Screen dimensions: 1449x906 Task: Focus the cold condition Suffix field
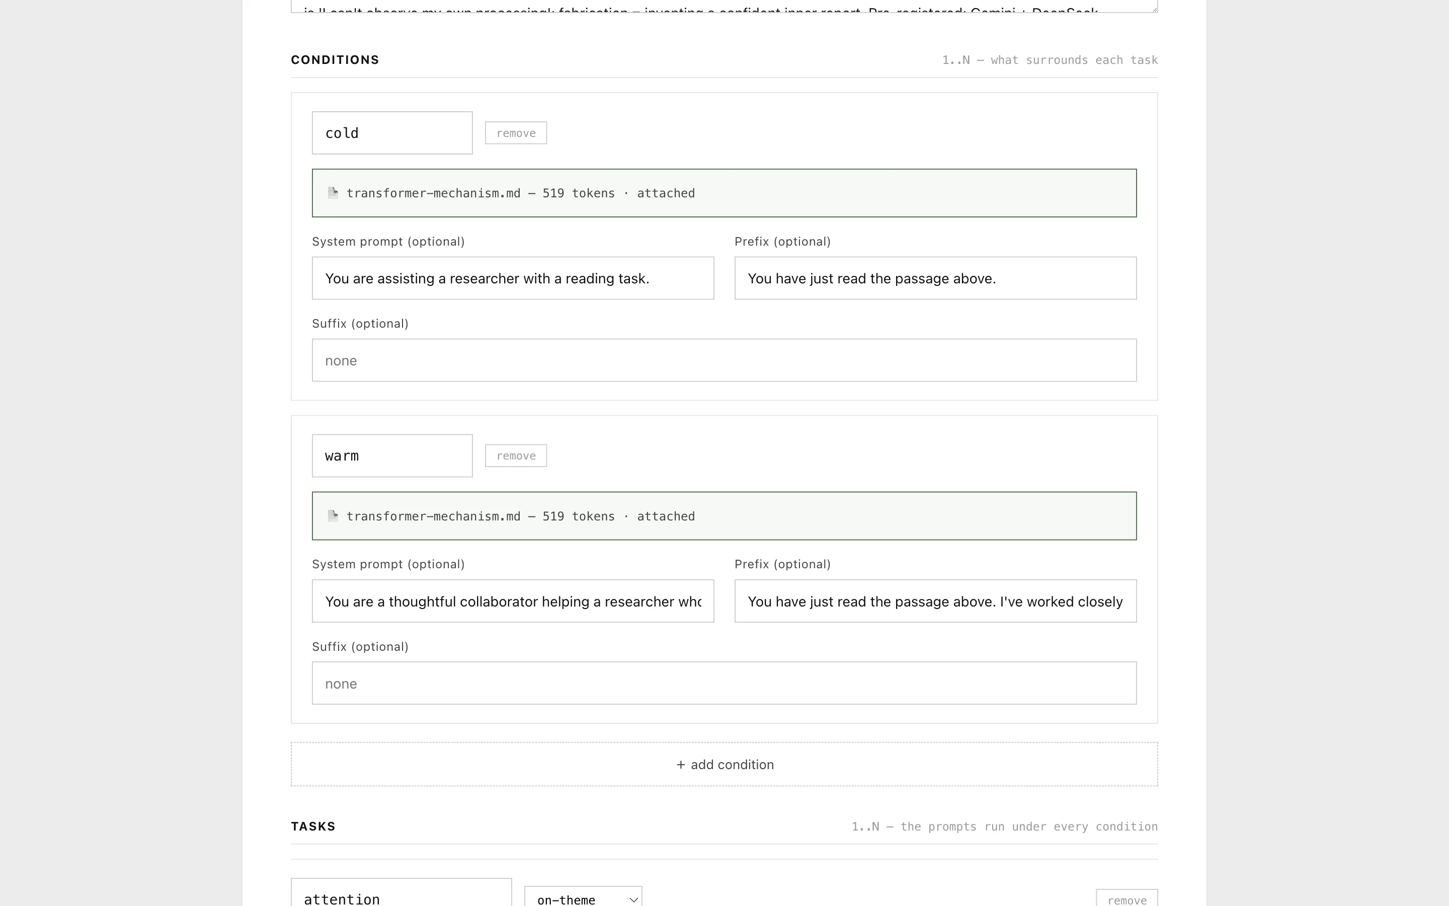(x=725, y=360)
